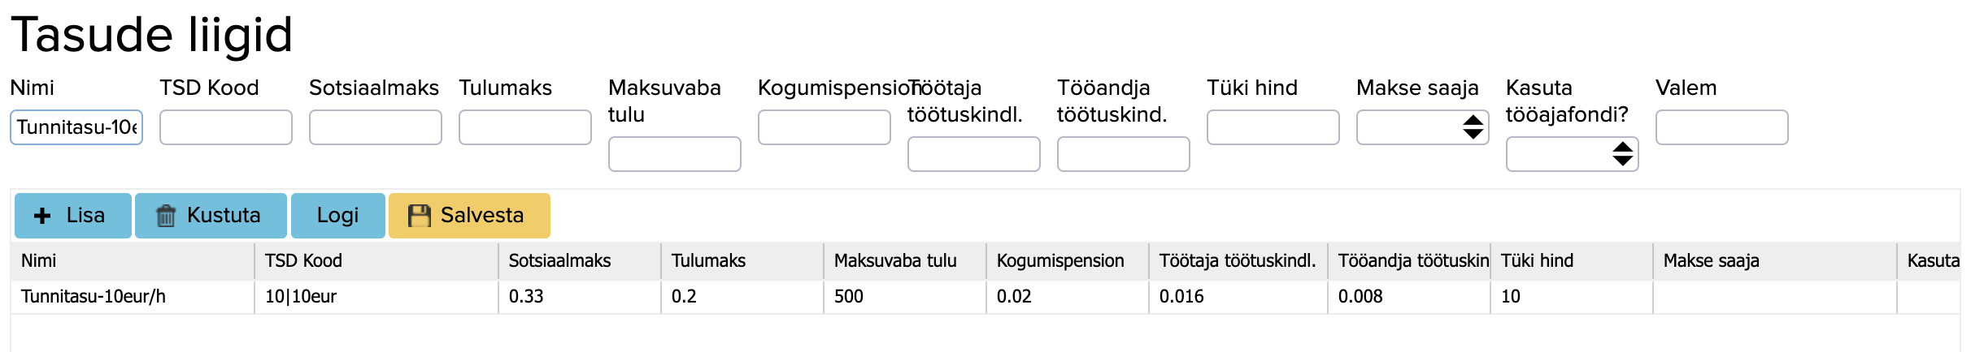Click the Maksuvaba tulu cell showing 500
This screenshot has width=1984, height=352.
pos(849,296)
